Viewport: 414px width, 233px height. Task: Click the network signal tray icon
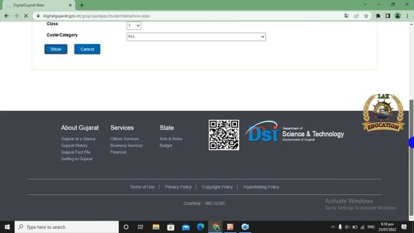point(362,227)
